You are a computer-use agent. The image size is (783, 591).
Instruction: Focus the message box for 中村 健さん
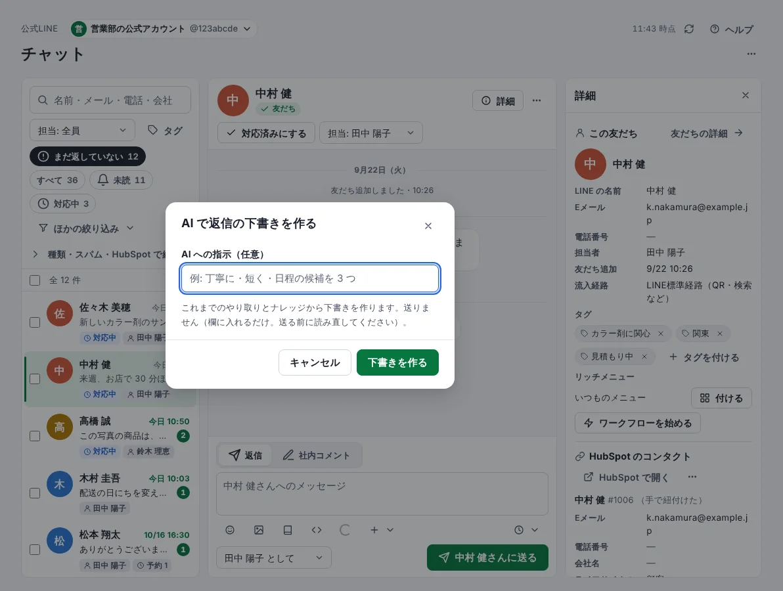pyautogui.click(x=382, y=494)
